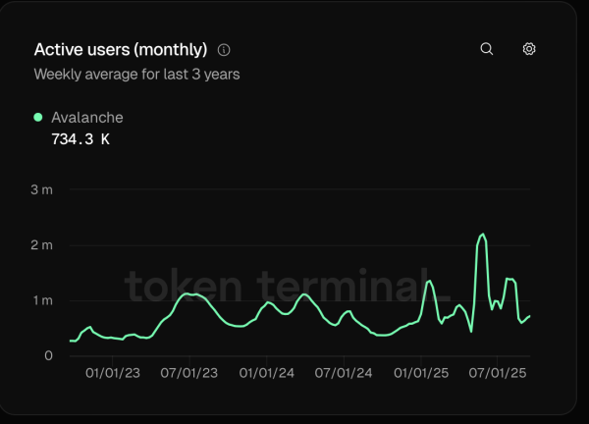Click the highest peak of the line
Viewport: 589px width, 424px height.
tap(482, 235)
